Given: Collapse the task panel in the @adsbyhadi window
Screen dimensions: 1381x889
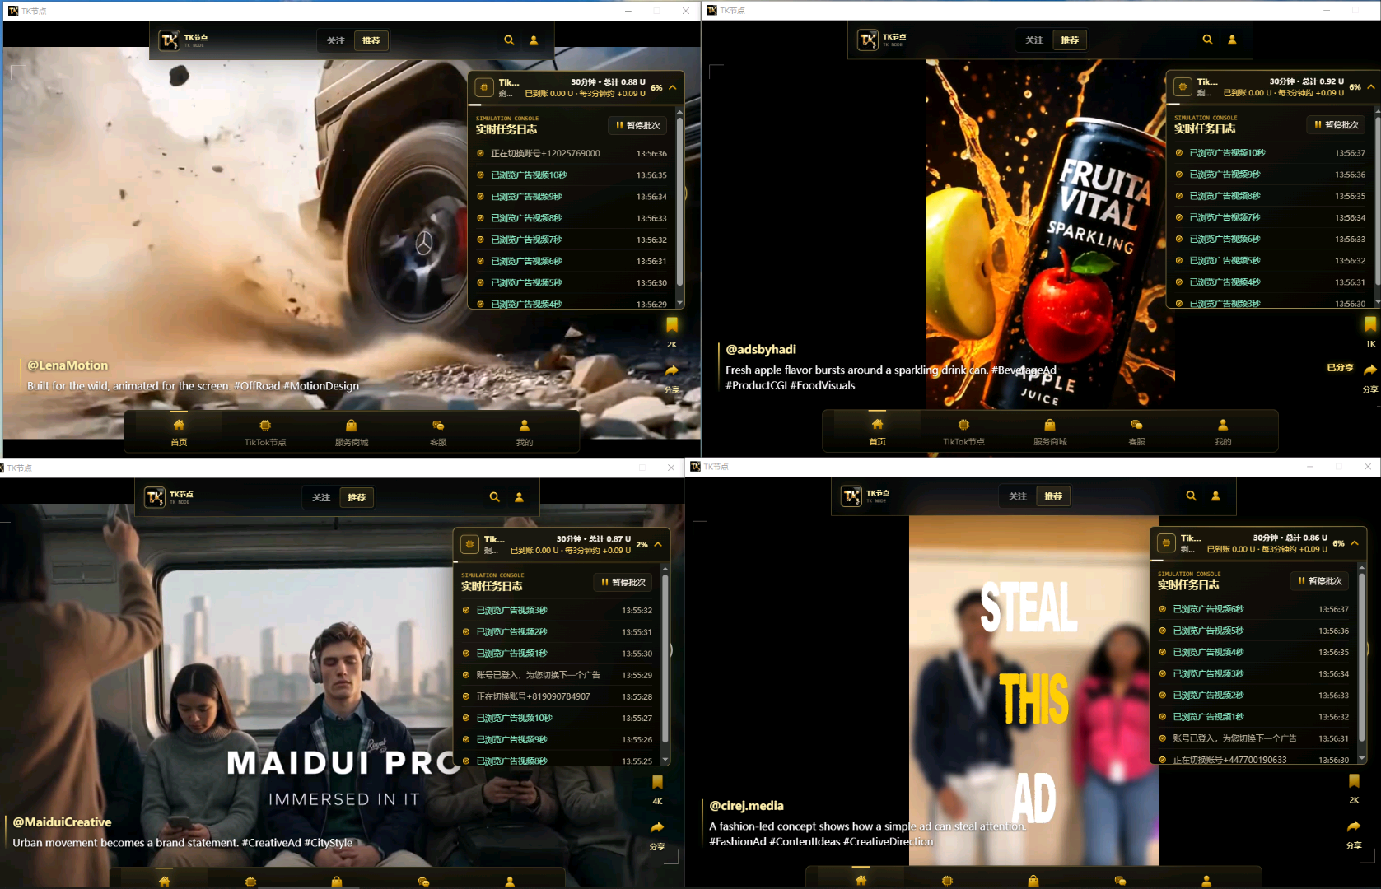Looking at the screenshot, I should click(x=1371, y=86).
